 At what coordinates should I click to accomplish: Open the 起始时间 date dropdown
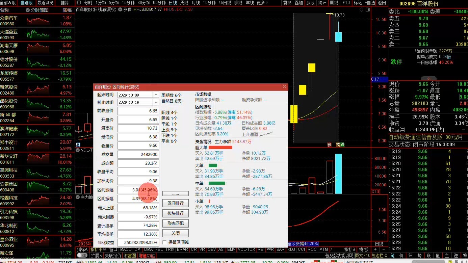point(155,95)
